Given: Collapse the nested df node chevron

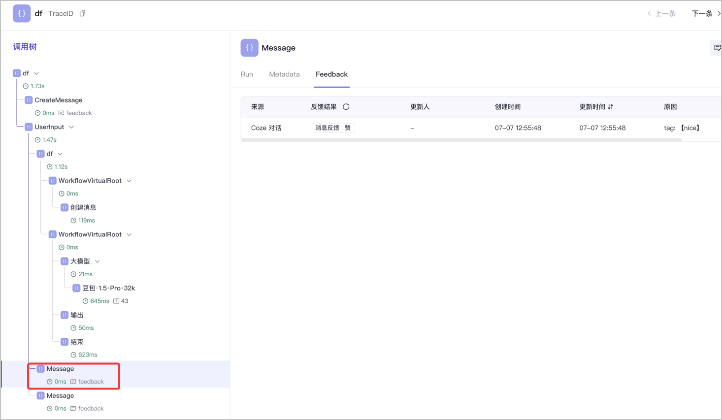Looking at the screenshot, I should [x=60, y=154].
